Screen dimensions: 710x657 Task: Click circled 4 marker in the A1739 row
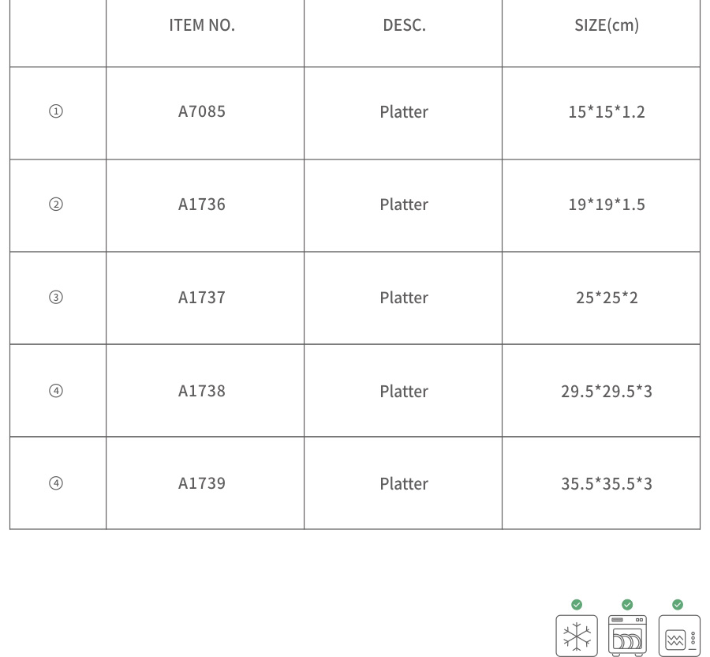56,483
